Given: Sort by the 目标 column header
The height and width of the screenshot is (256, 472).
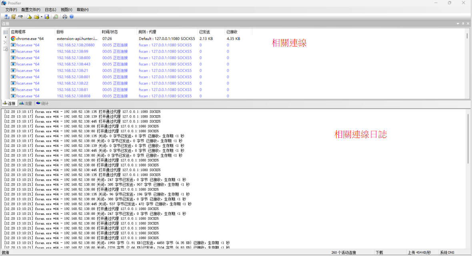Looking at the screenshot, I should point(78,32).
